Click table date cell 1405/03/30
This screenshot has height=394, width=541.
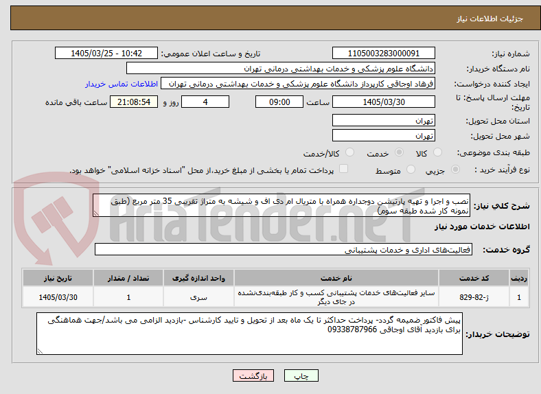[x=58, y=297]
